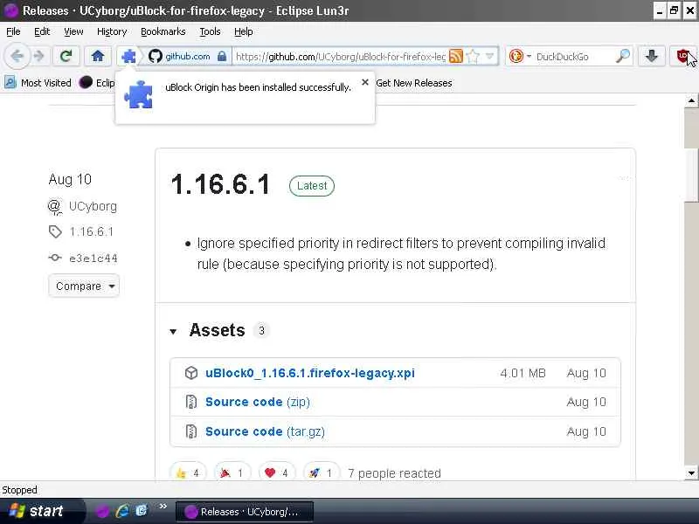Viewport: 699px width, 524px height.
Task: Click the thumbs up reaction with 4
Action: tap(188, 472)
